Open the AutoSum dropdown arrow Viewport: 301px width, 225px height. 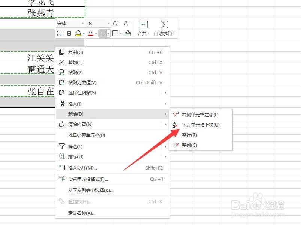(x=173, y=34)
